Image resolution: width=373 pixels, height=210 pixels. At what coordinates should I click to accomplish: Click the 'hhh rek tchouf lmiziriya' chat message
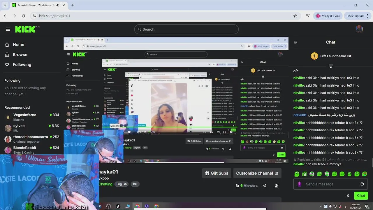(x=323, y=164)
